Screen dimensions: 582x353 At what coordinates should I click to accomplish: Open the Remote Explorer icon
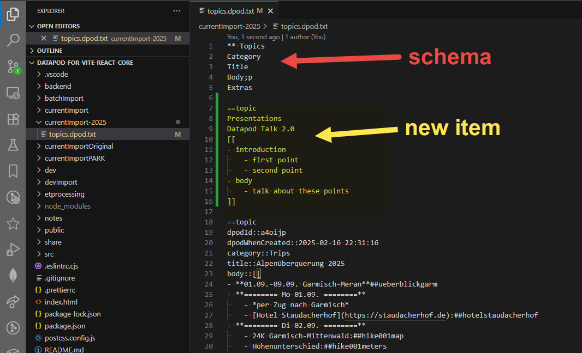[13, 93]
